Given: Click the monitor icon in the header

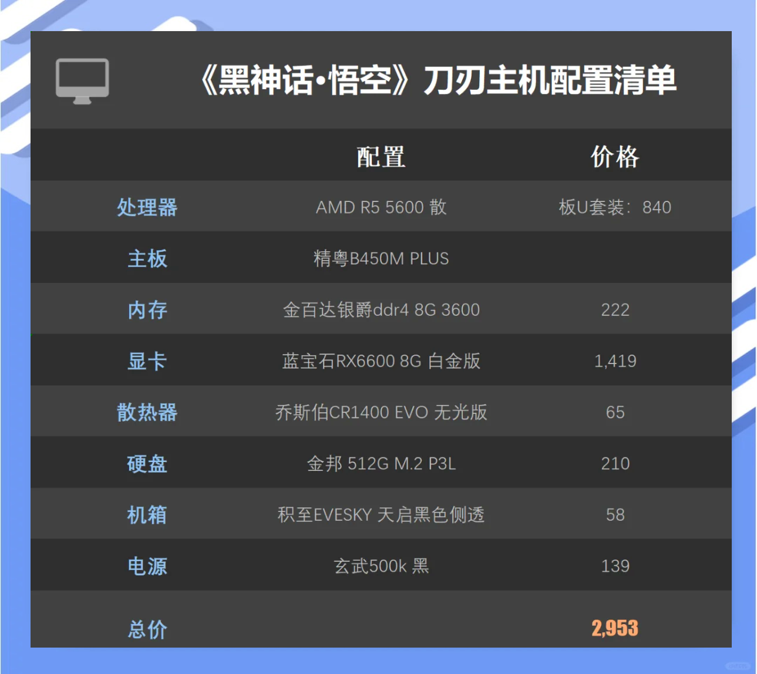Looking at the screenshot, I should (x=82, y=81).
